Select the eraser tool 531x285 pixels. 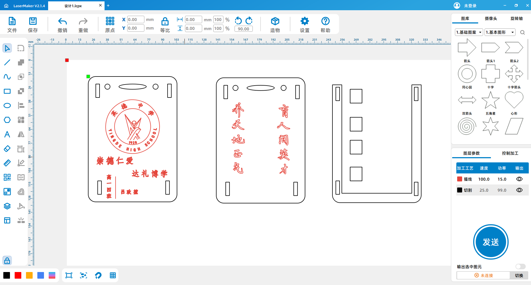coord(7,149)
